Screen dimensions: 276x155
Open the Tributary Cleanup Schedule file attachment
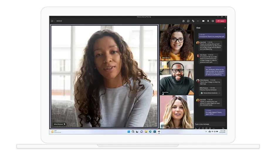[x=209, y=93]
